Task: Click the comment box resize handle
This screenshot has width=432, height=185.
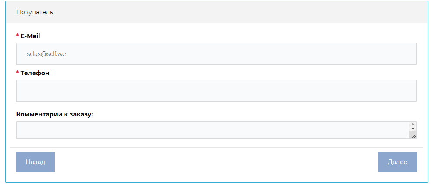Action: (x=413, y=135)
